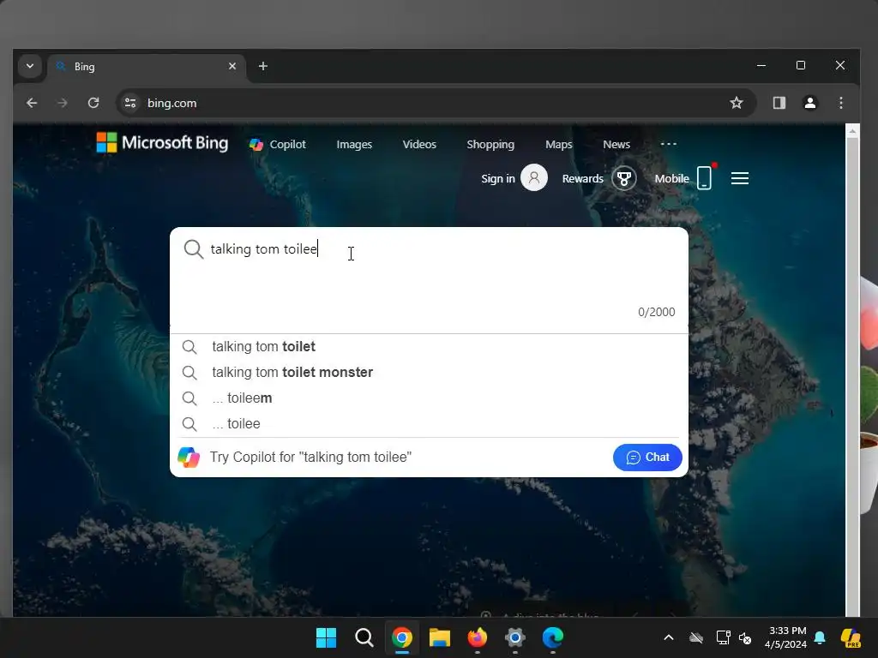Toggle the Chrome side panel
Screen dimensions: 878x658
coord(779,103)
